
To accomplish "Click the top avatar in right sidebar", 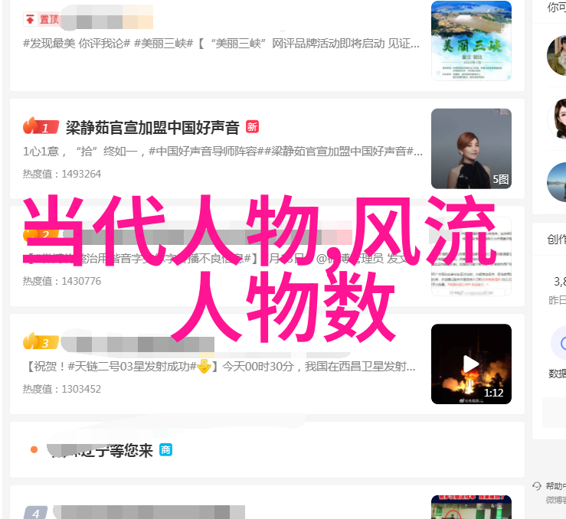I will 557,55.
